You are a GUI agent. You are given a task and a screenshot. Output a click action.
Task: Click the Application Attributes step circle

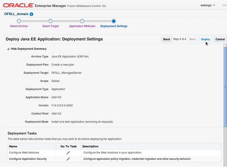(x=82, y=21)
